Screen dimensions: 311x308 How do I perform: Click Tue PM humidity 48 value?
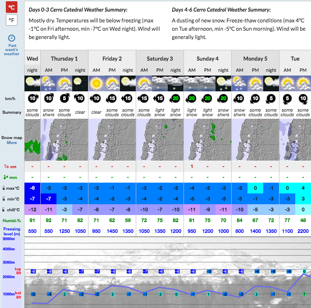click(x=303, y=220)
